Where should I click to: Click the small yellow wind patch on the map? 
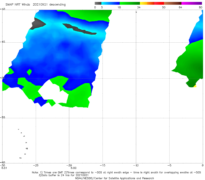195,86
